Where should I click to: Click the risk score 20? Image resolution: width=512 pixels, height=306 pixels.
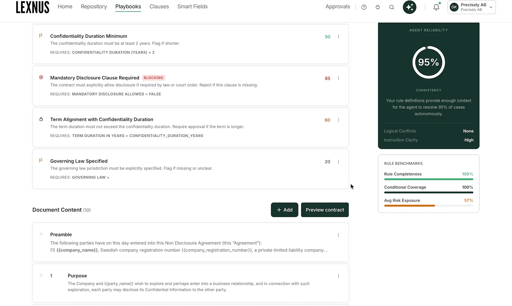pos(327,162)
